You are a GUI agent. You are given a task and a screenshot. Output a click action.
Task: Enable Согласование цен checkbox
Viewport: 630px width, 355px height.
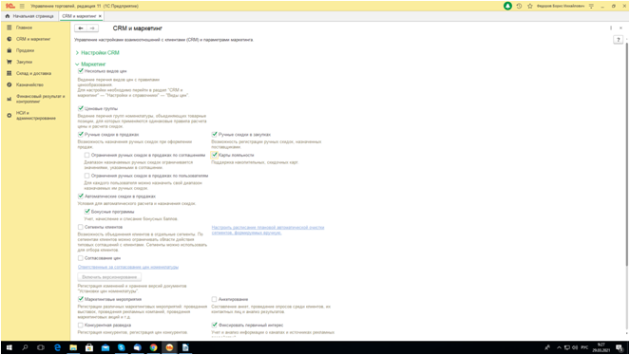(81, 258)
